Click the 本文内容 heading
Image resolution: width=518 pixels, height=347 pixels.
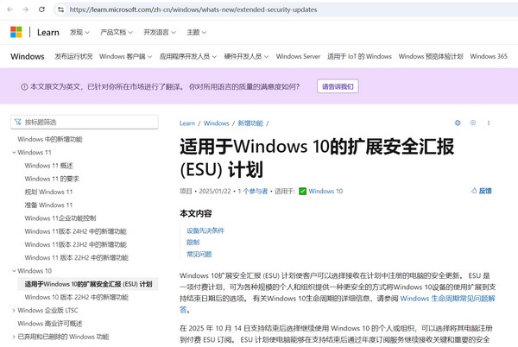tap(196, 213)
